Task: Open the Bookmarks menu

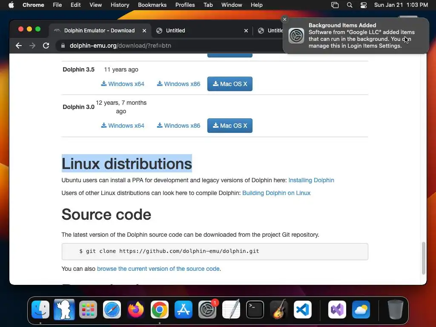Action: 152,5
